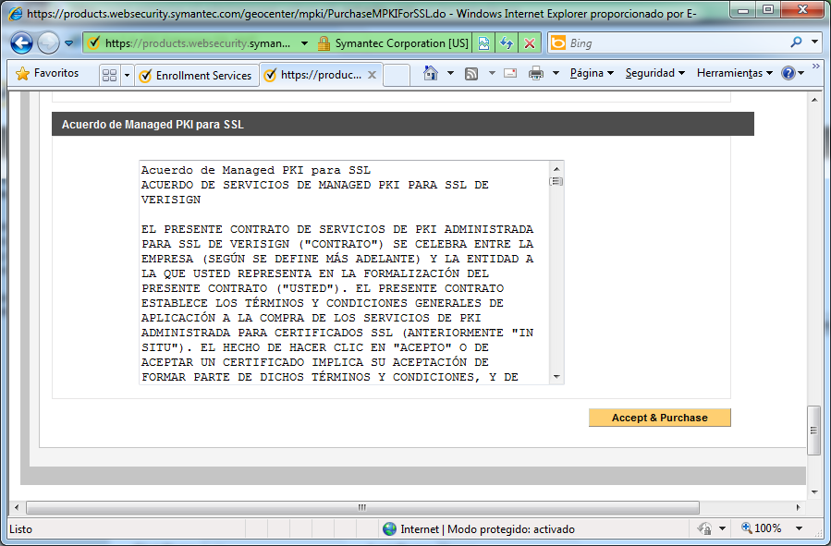Open the Seguridad menu
The image size is (831, 546).
coord(654,74)
